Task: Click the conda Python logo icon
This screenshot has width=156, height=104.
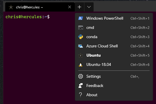Action: point(81,37)
